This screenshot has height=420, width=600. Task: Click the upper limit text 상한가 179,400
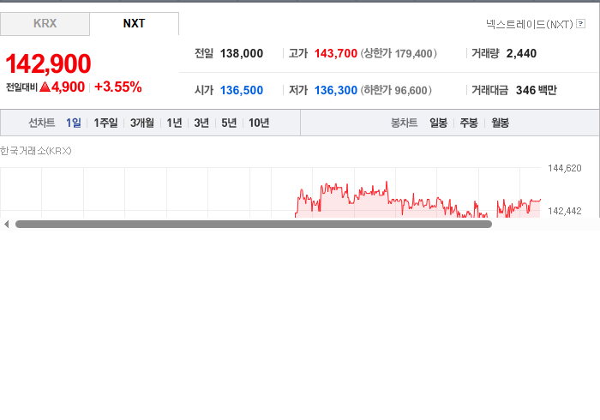[x=399, y=53]
